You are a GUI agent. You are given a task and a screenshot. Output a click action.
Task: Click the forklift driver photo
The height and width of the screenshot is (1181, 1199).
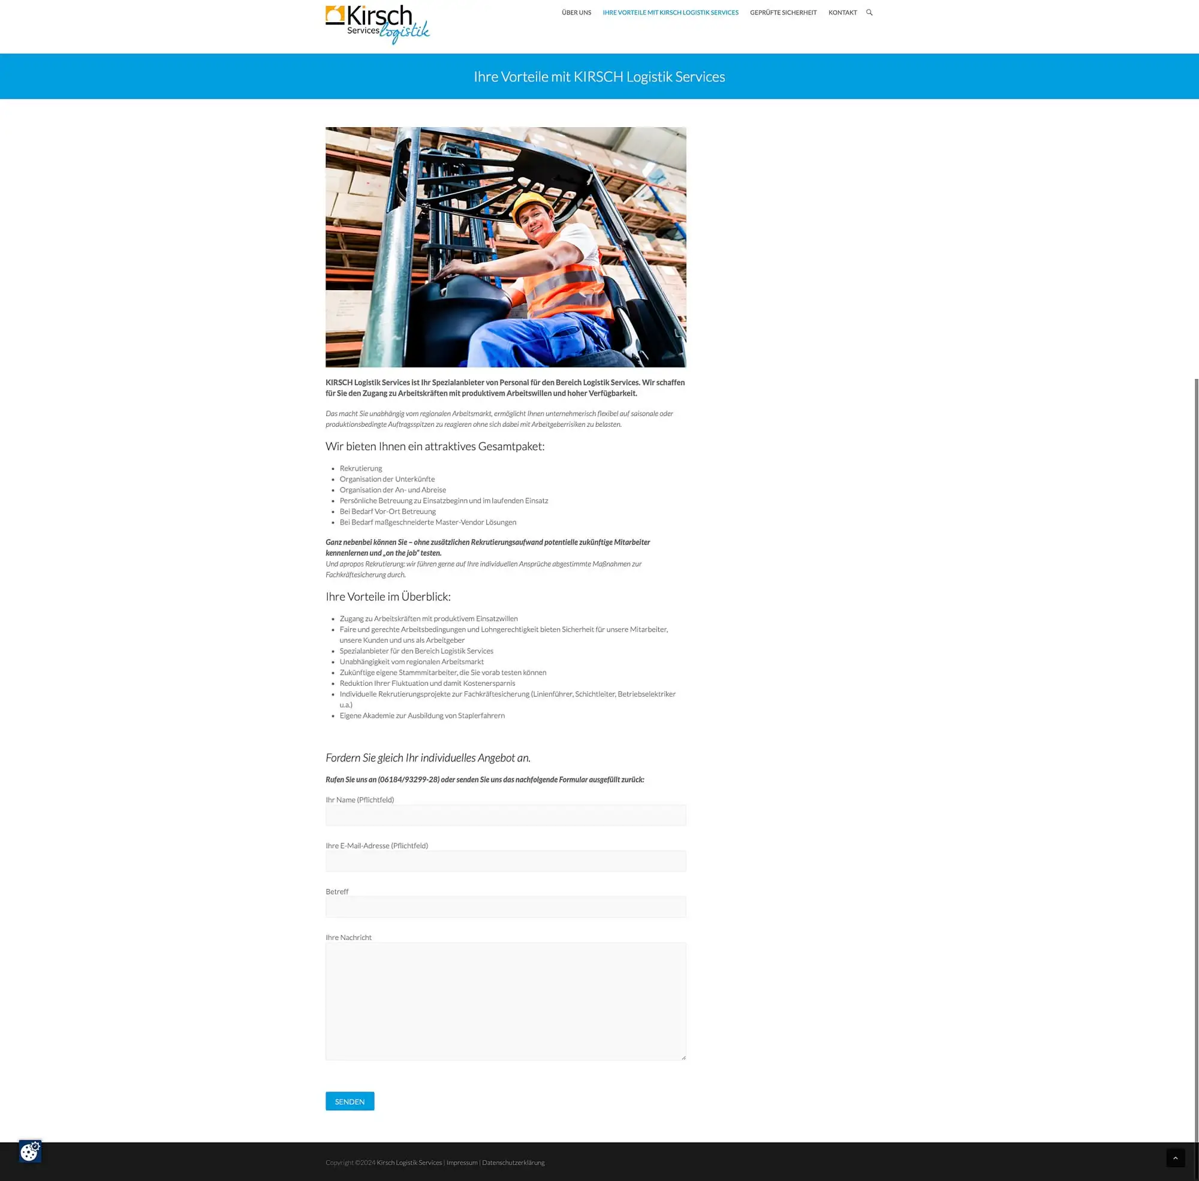pos(505,247)
